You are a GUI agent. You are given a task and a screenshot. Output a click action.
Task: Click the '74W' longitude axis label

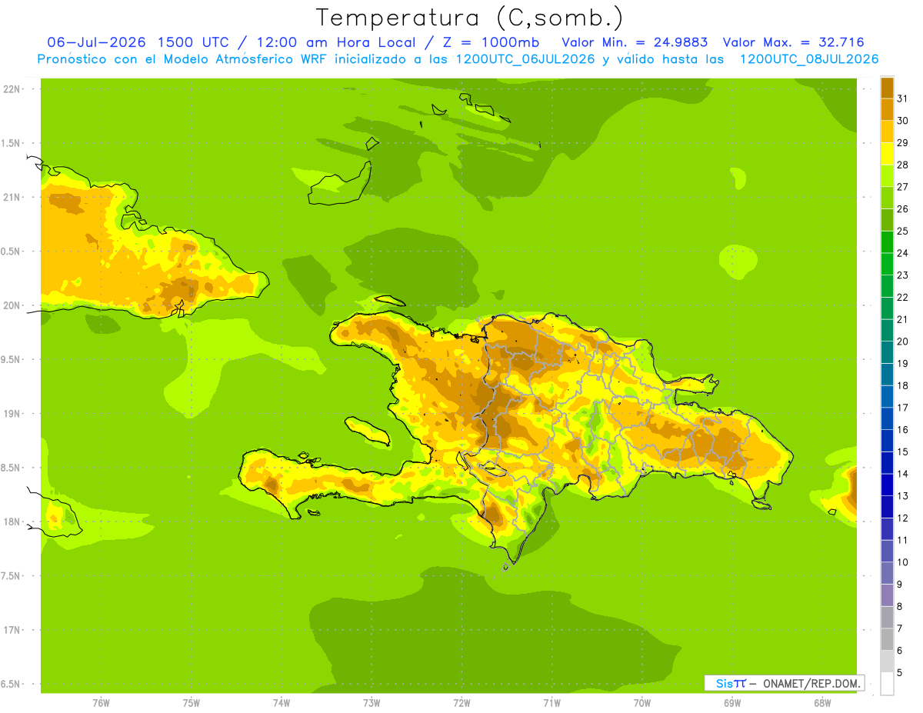(x=282, y=703)
